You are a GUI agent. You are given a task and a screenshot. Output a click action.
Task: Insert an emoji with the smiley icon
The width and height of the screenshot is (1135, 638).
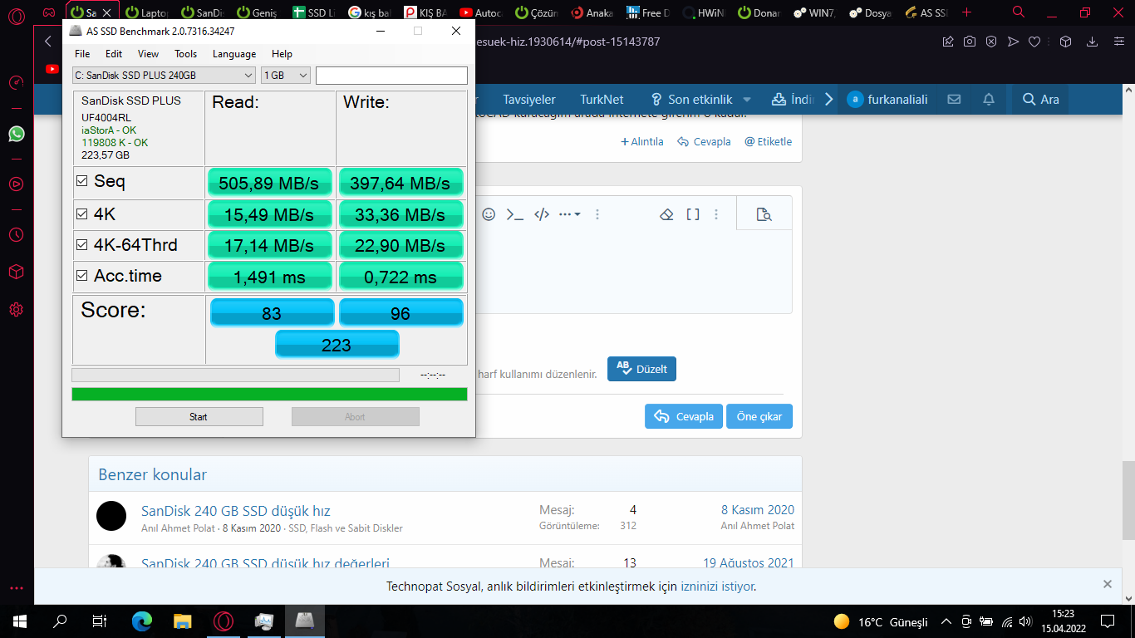(489, 214)
